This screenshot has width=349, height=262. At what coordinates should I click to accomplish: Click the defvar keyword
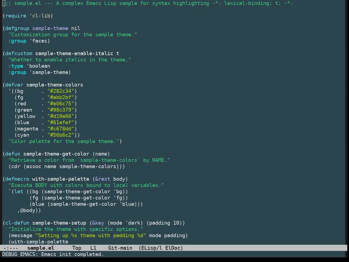pos(14,85)
